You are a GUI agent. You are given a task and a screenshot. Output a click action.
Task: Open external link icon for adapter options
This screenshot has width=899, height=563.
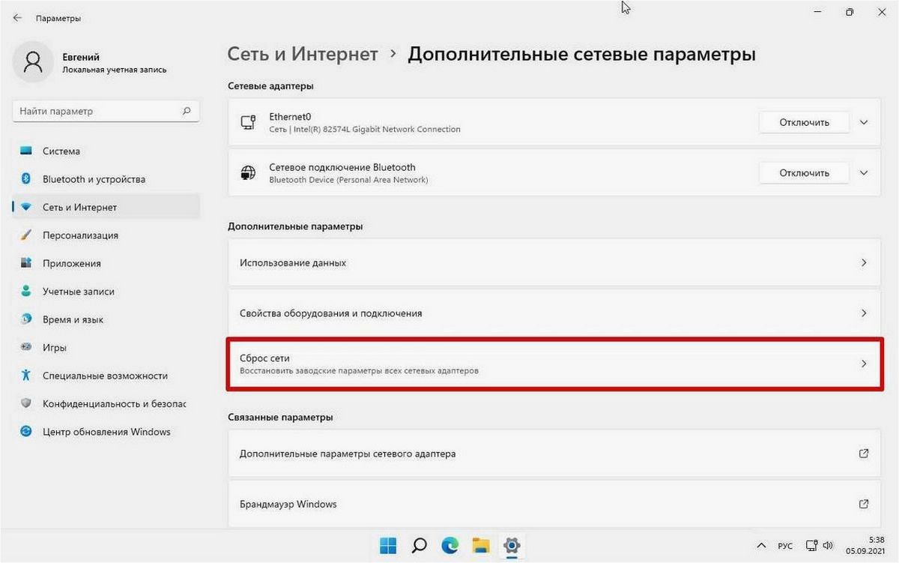(864, 454)
